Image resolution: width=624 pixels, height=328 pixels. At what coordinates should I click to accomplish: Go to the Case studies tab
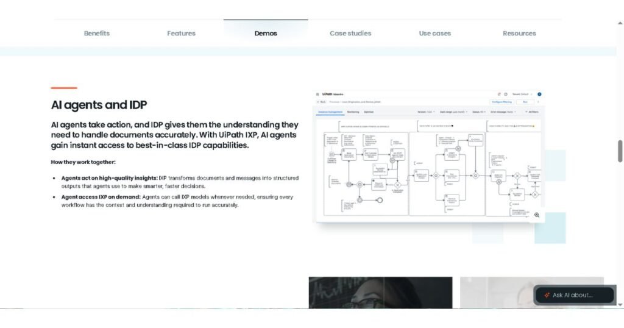point(350,34)
